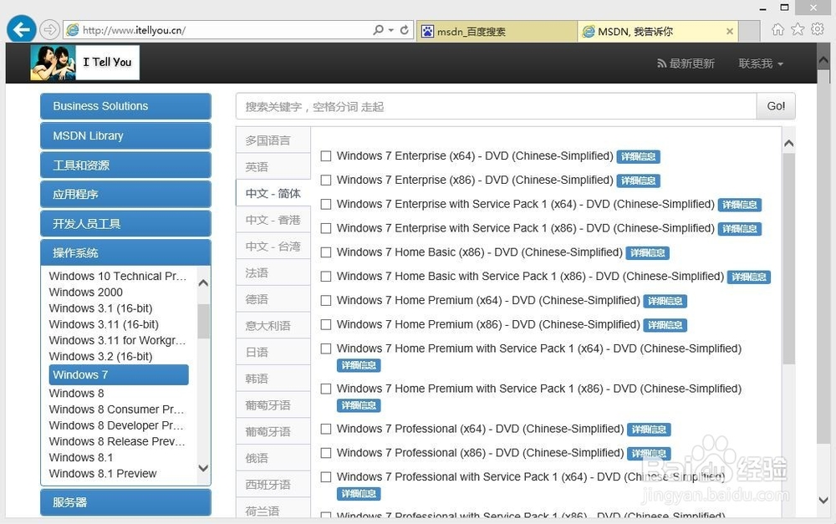This screenshot has height=524, width=836.
Task: Check Enterprise with Service Pack 1 (x64) checkbox
Action: [326, 204]
